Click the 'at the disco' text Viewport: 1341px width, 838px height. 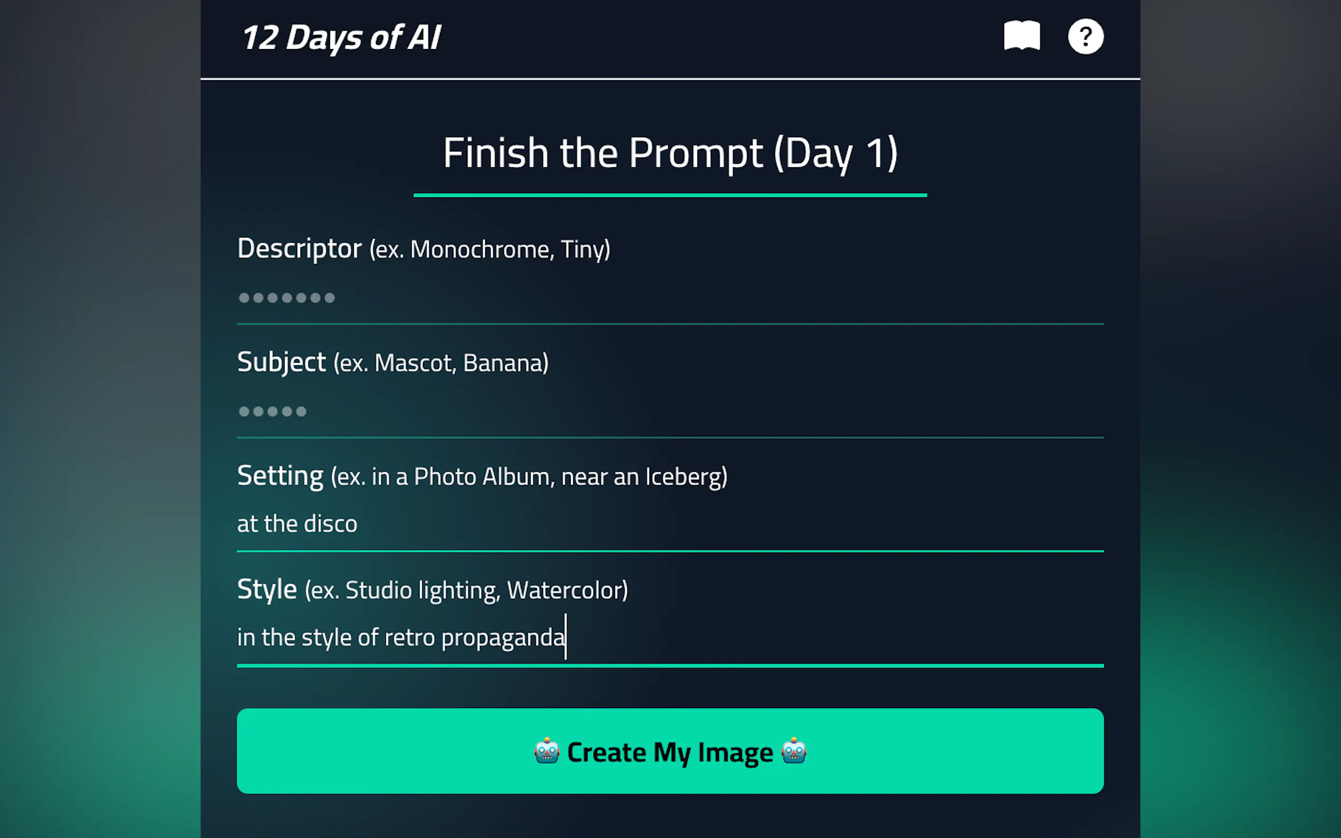coord(297,525)
